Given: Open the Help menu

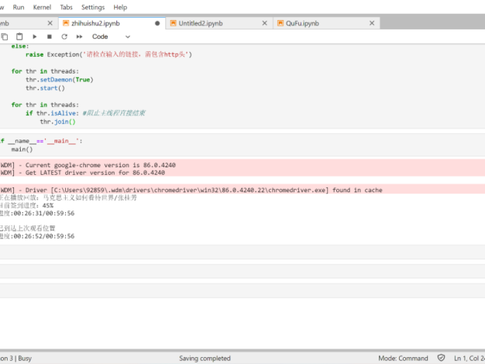Looking at the screenshot, I should (120, 7).
